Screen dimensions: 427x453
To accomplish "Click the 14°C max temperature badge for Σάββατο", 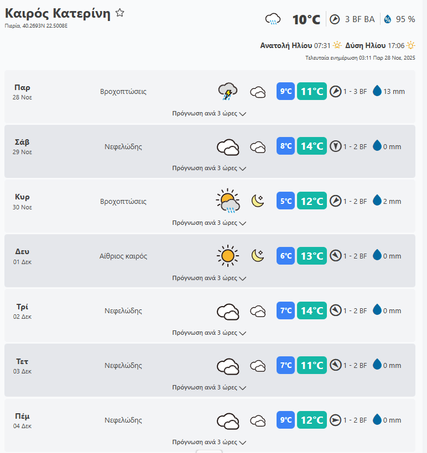I will pos(312,146).
